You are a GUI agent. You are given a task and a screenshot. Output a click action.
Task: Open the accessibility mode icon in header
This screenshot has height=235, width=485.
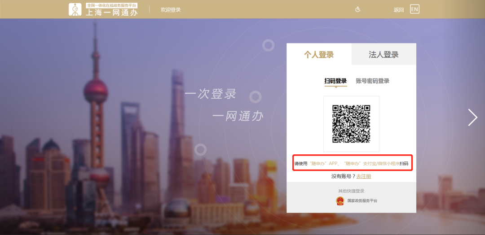pos(358,9)
